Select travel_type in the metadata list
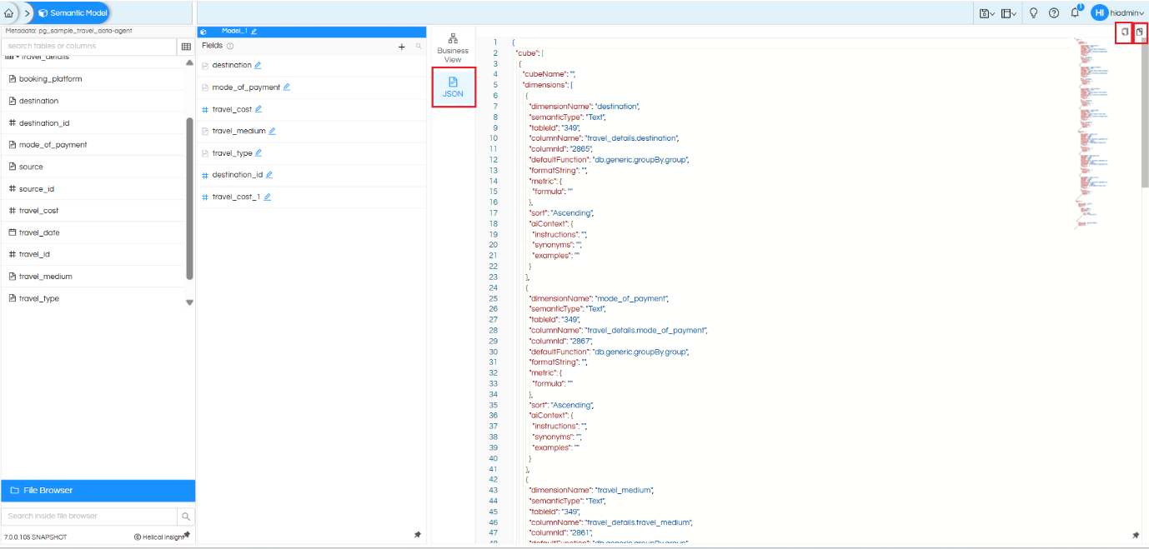Image resolution: width=1149 pixels, height=549 pixels. 38,298
